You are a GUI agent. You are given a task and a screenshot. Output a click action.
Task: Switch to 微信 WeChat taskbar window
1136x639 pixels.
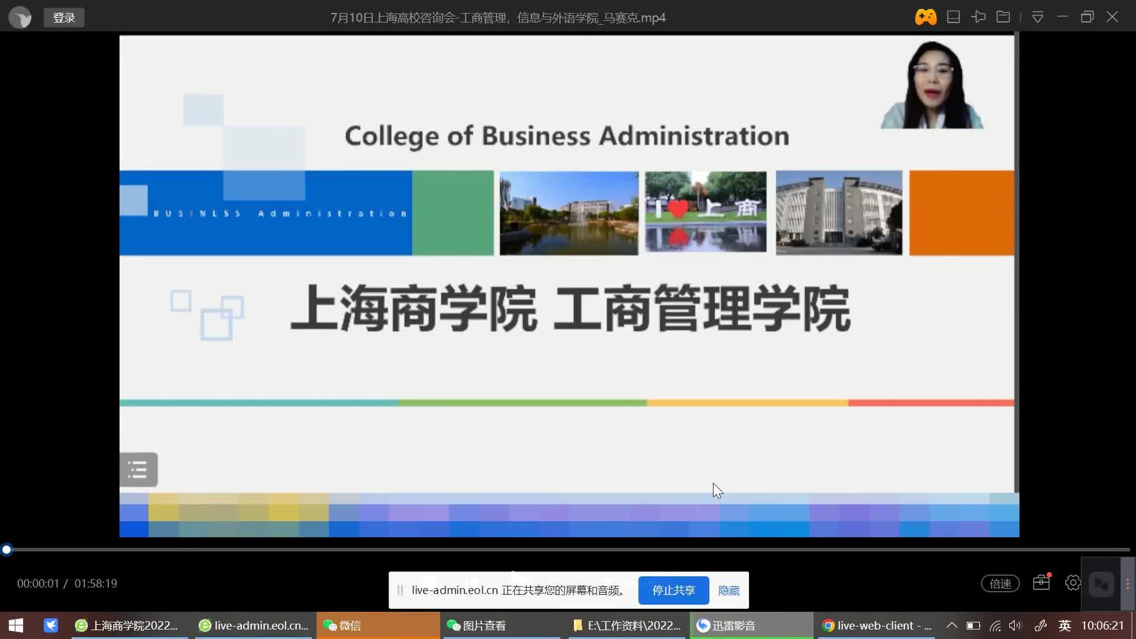point(377,625)
